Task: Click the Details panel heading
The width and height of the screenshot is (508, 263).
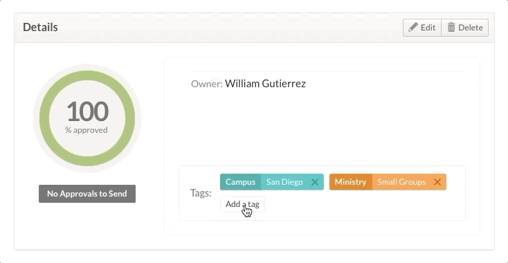Action: pos(40,27)
